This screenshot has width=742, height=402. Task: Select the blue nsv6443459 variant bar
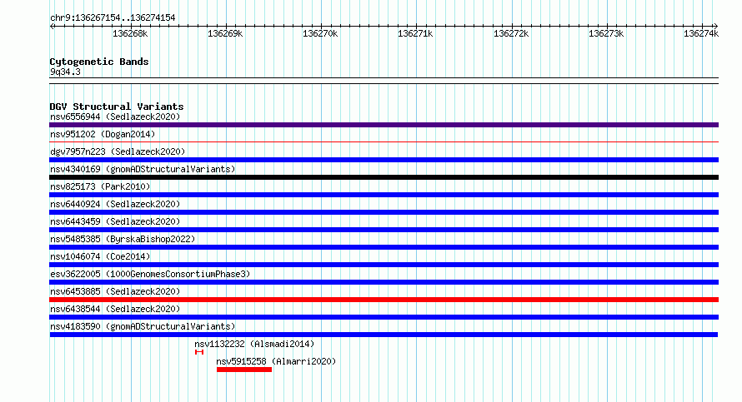click(x=384, y=230)
